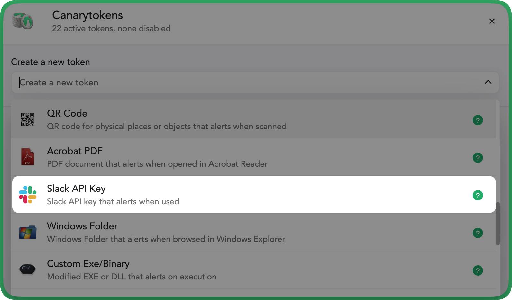The height and width of the screenshot is (300, 512).
Task: Select the Acrobat PDF option
Action: pos(253,157)
